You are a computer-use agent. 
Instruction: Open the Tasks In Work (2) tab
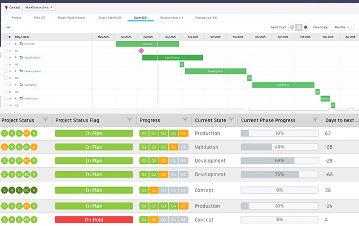point(110,18)
